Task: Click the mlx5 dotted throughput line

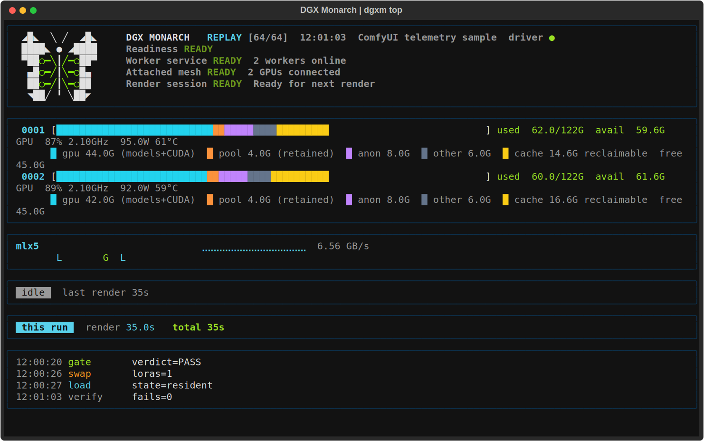Action: click(x=254, y=250)
